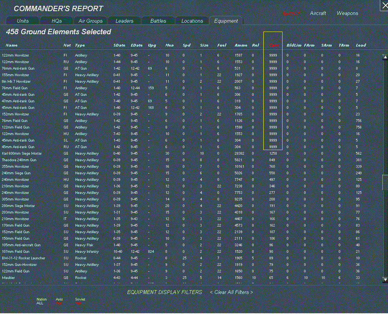Image resolution: width=388 pixels, height=314 pixels.
Task: Sort by the Nat column header
Action: coord(67,45)
